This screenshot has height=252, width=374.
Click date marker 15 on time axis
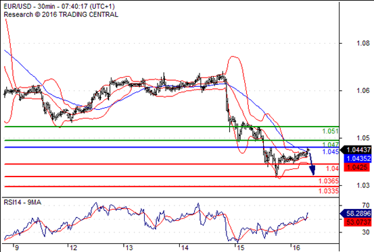click(x=241, y=248)
